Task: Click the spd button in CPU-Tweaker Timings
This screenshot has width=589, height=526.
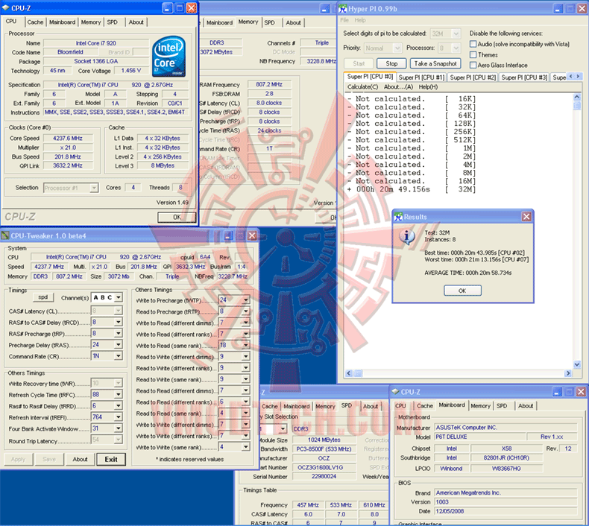Action: (x=42, y=297)
